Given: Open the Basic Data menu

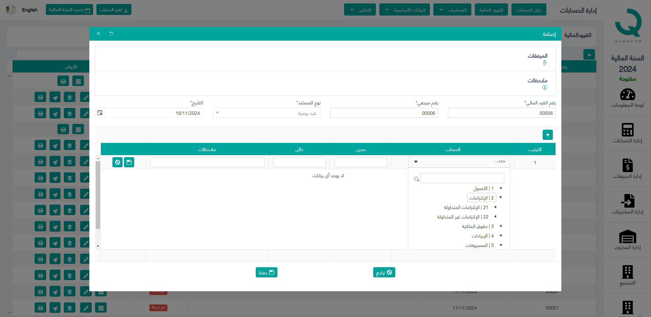Looking at the screenshot, I should coord(404,10).
